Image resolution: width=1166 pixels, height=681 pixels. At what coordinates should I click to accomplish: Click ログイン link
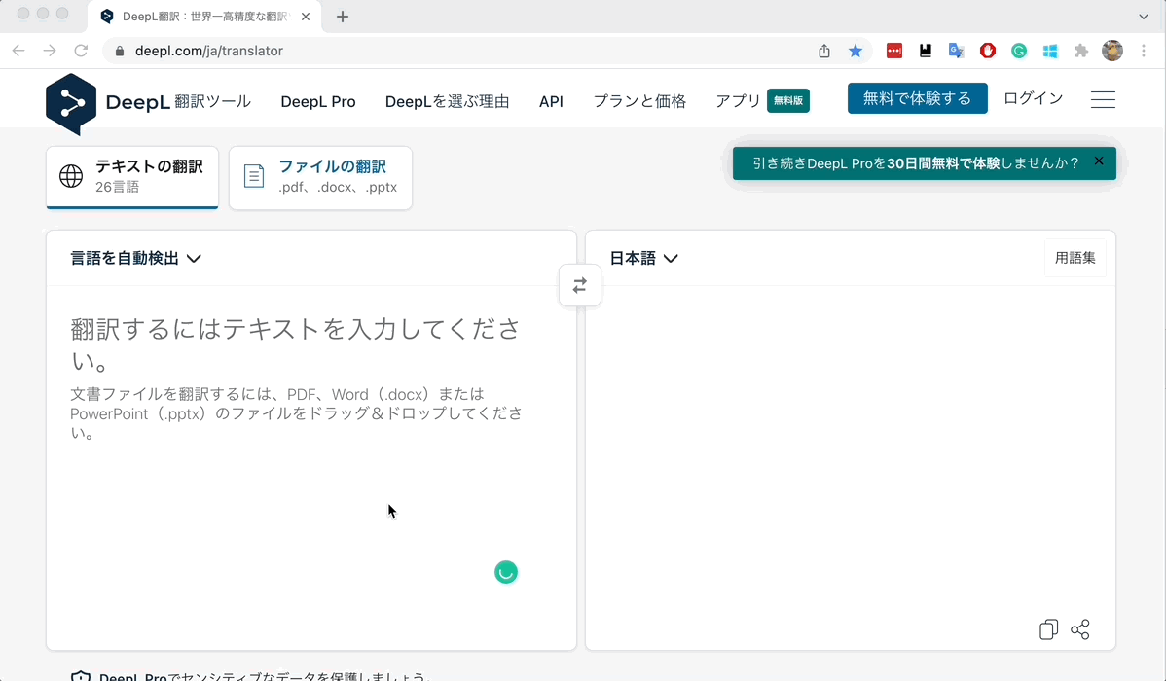(1033, 98)
